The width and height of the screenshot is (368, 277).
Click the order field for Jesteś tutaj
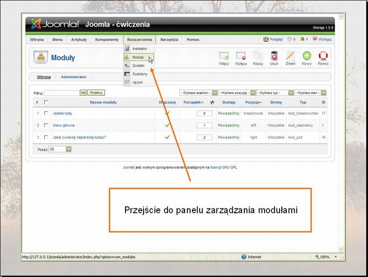tap(205, 113)
